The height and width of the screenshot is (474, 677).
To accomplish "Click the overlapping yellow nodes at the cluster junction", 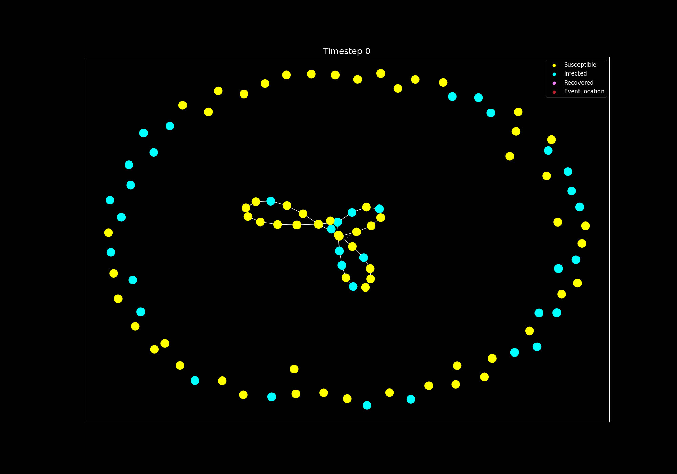I will coord(338,235).
